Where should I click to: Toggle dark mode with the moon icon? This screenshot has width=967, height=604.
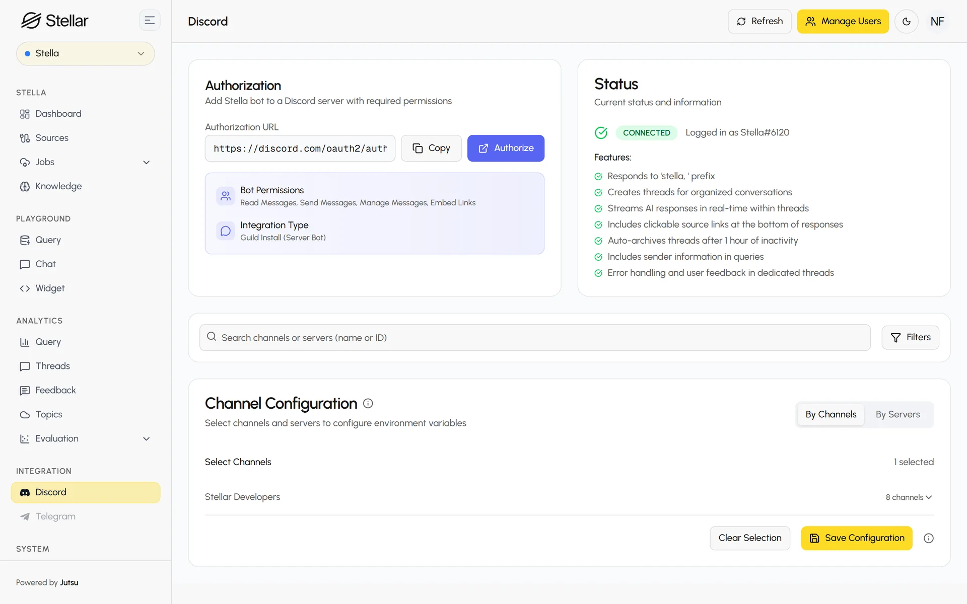(x=907, y=22)
